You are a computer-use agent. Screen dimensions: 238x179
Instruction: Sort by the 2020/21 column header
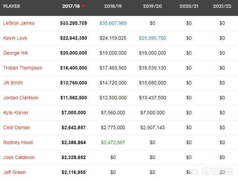pyautogui.click(x=189, y=6)
